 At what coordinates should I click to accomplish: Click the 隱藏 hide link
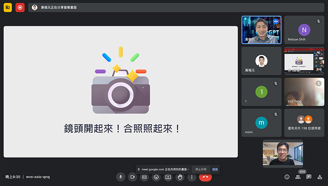click(x=215, y=169)
